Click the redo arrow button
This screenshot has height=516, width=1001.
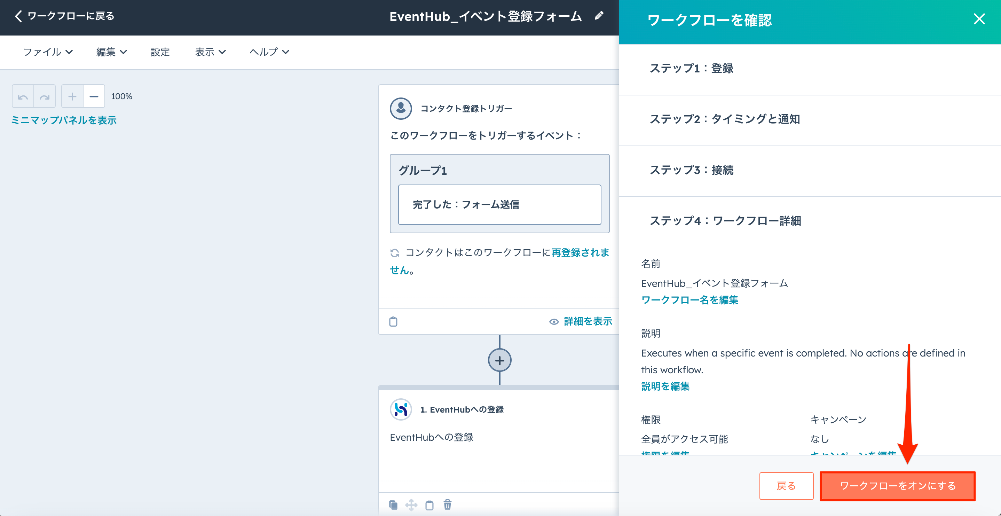point(45,96)
